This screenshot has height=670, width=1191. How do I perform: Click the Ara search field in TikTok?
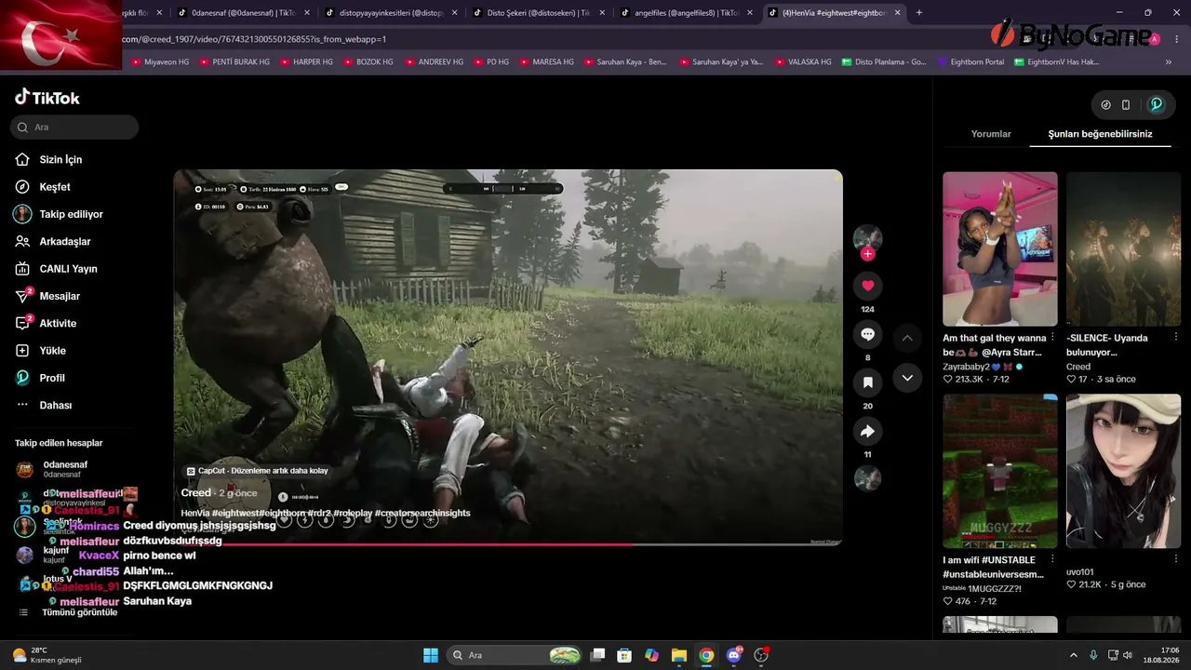click(x=74, y=127)
